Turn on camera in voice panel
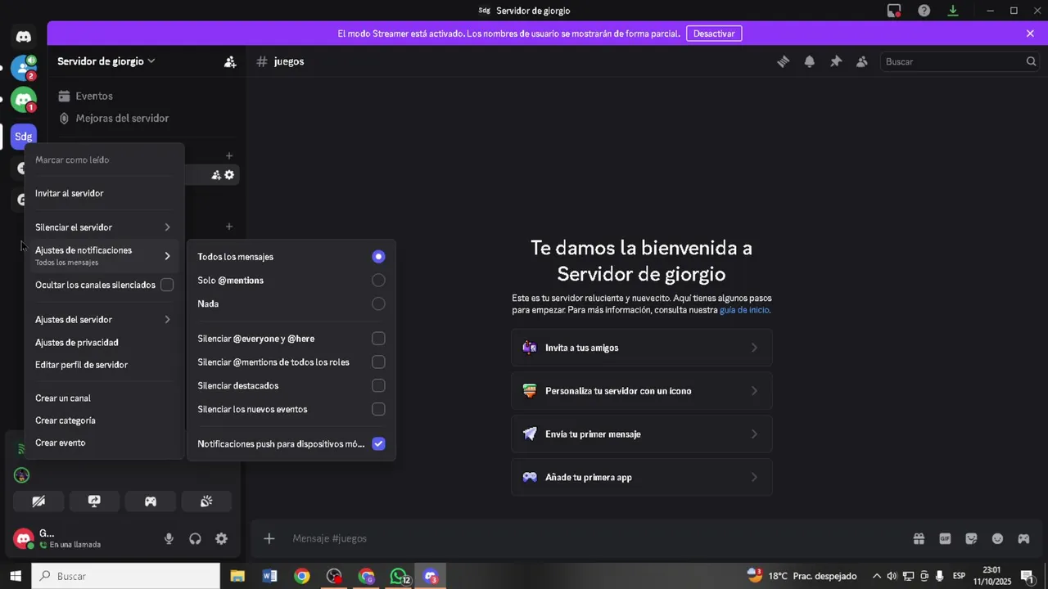 [x=38, y=501]
